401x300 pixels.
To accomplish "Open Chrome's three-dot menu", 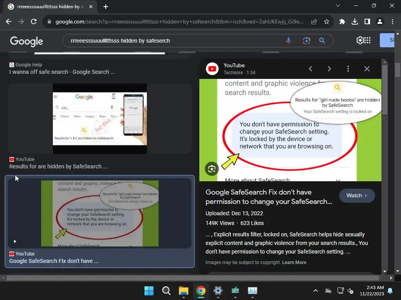I will 392,22.
